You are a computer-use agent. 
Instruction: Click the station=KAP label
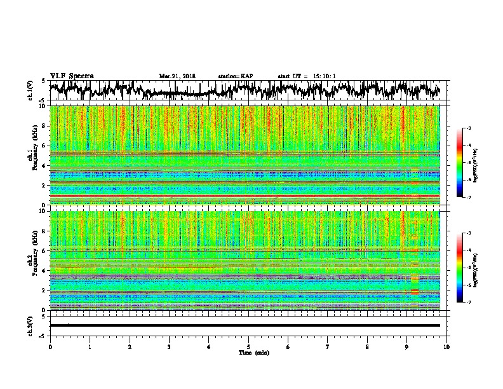[x=236, y=76]
